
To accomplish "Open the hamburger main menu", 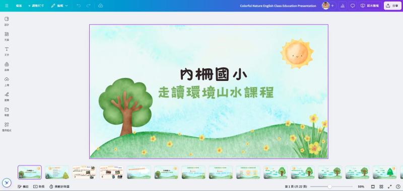I will pyautogui.click(x=7, y=6).
